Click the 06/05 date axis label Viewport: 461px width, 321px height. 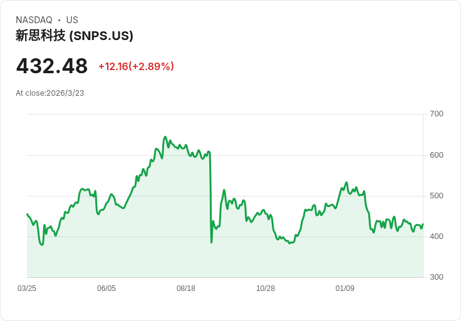(x=106, y=288)
